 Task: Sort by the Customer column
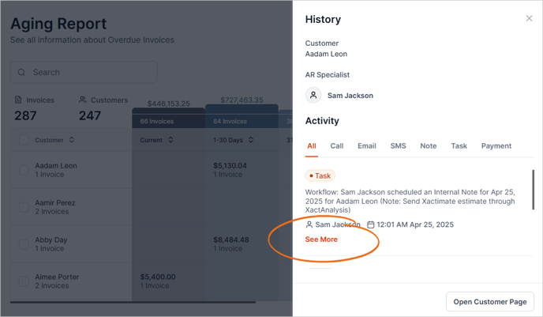(72, 140)
